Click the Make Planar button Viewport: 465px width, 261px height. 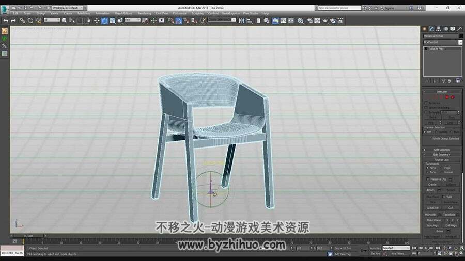434,220
